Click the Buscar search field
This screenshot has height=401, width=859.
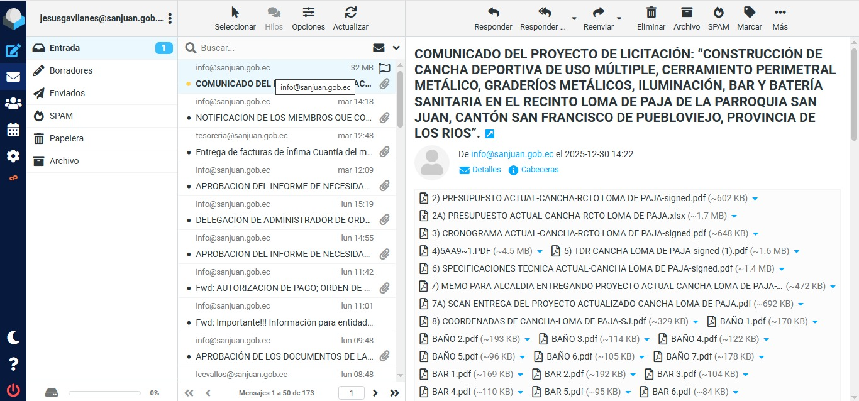[x=283, y=48]
